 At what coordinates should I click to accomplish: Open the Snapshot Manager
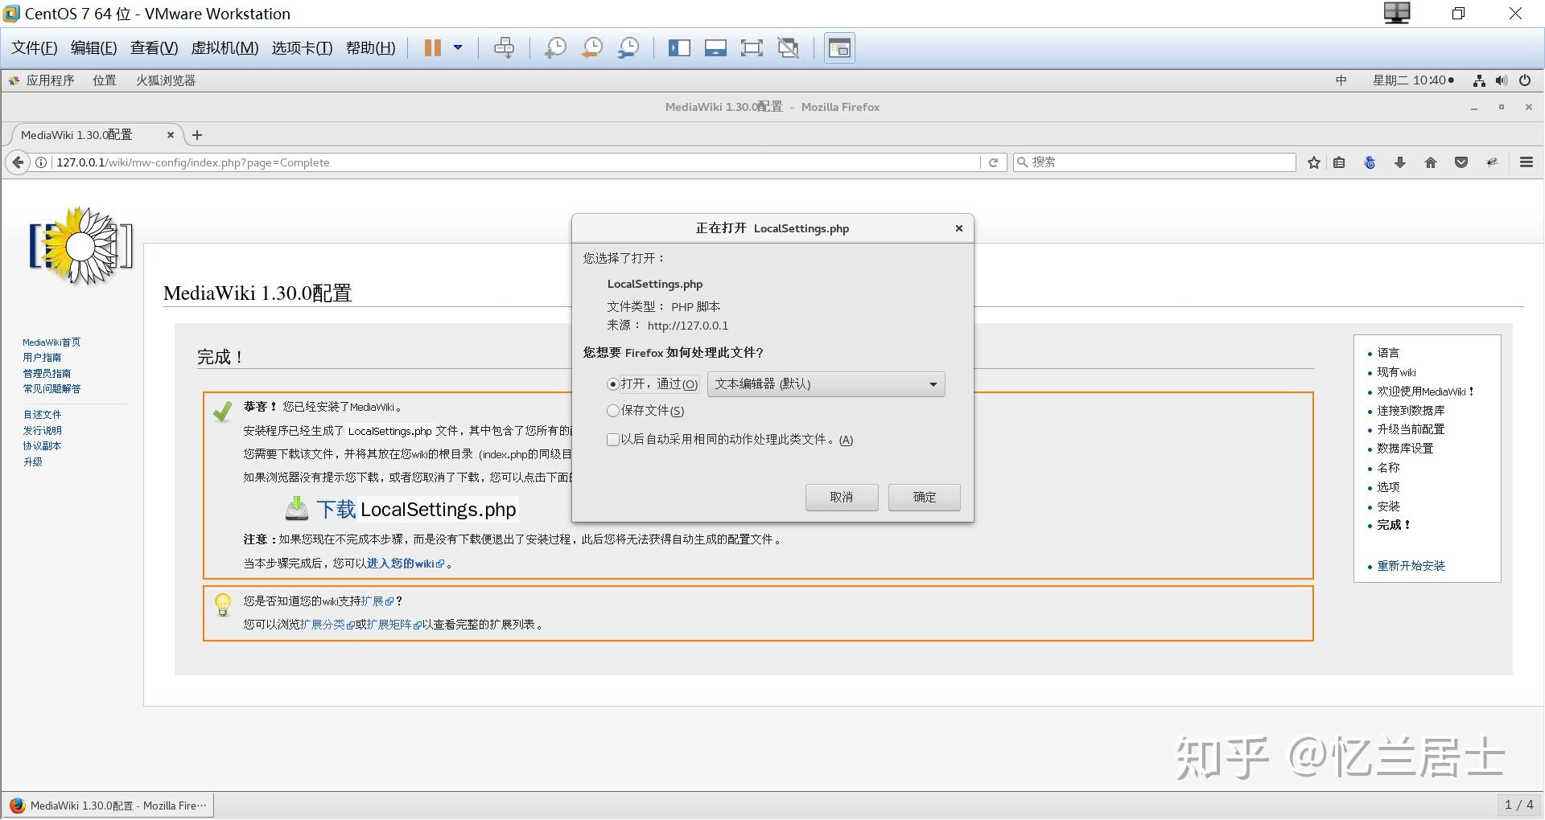point(628,47)
